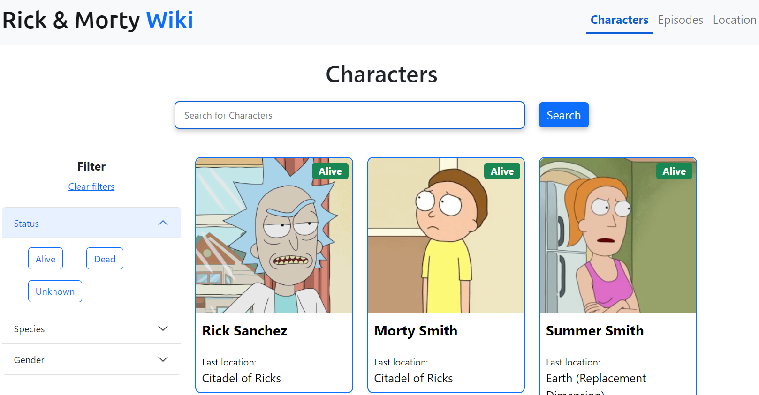The width and height of the screenshot is (759, 395).
Task: Select the Morty Smith name heading
Action: coord(416,331)
